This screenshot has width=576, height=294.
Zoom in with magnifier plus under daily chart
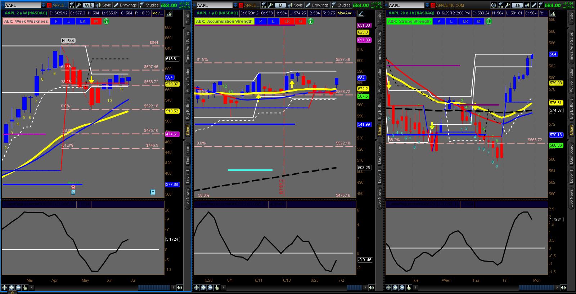coord(203,288)
